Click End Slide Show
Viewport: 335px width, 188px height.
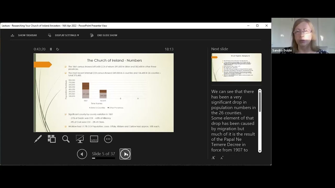[x=107, y=35]
